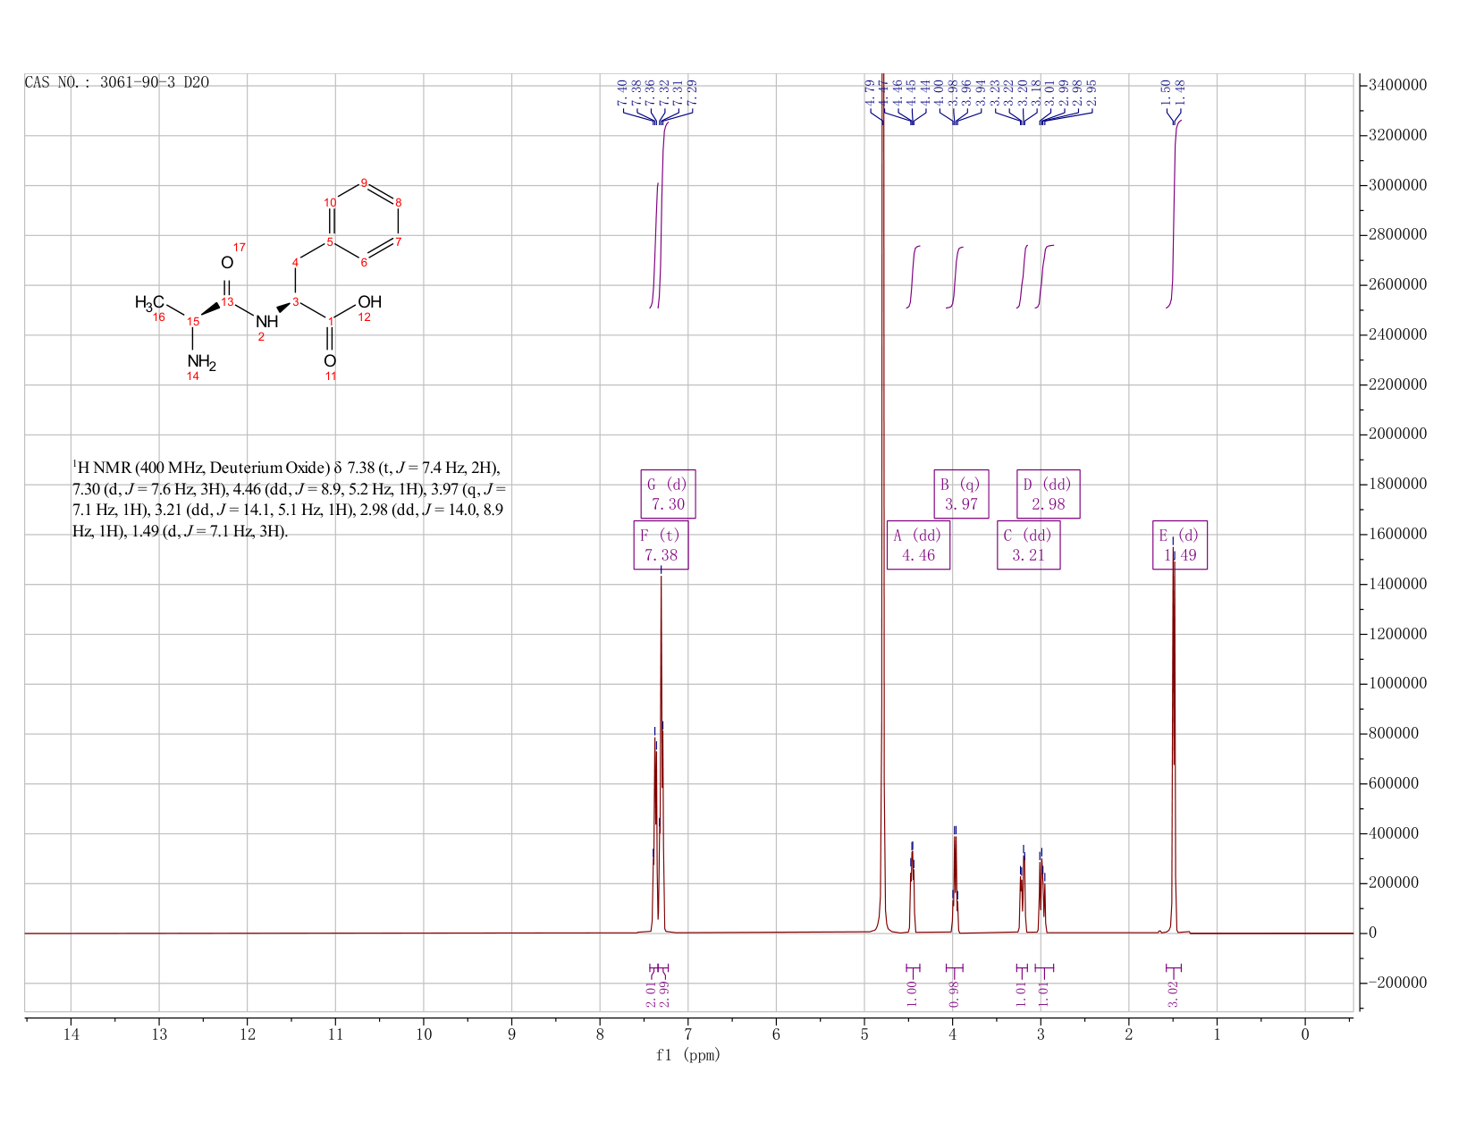Click the 7 ppm tick label
The height and width of the screenshot is (1140, 1475).
pos(688,1034)
